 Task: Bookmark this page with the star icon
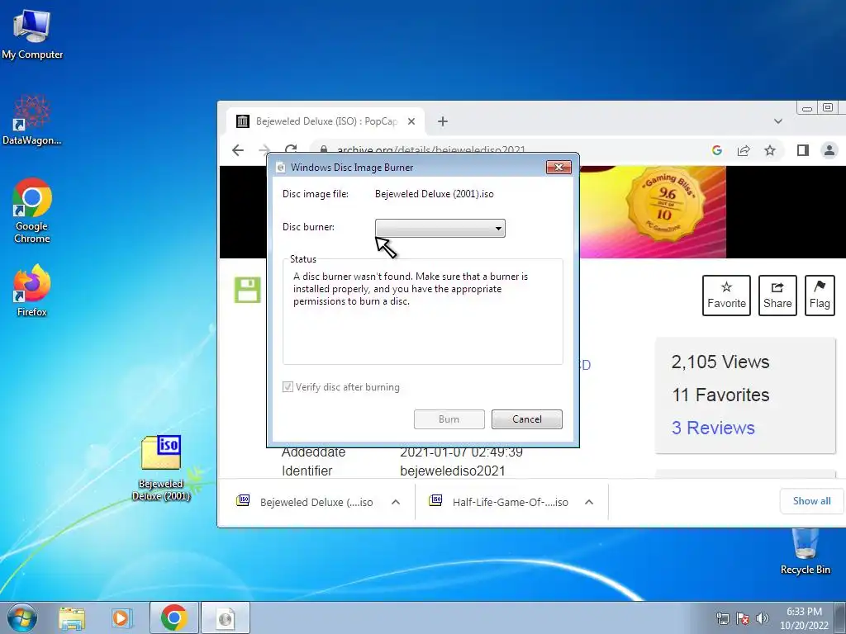coord(770,150)
